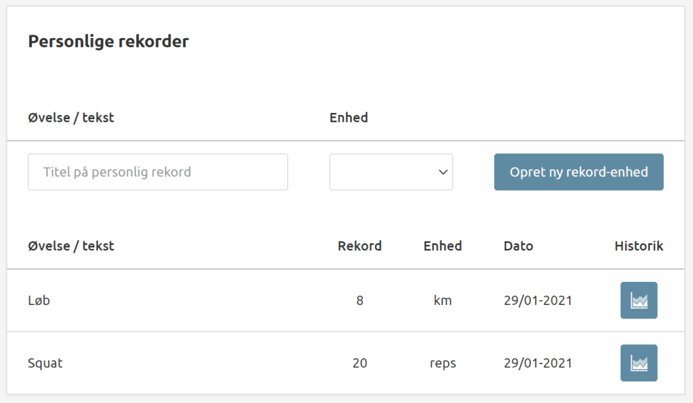
Task: Click the Squat record value 20
Action: (359, 363)
